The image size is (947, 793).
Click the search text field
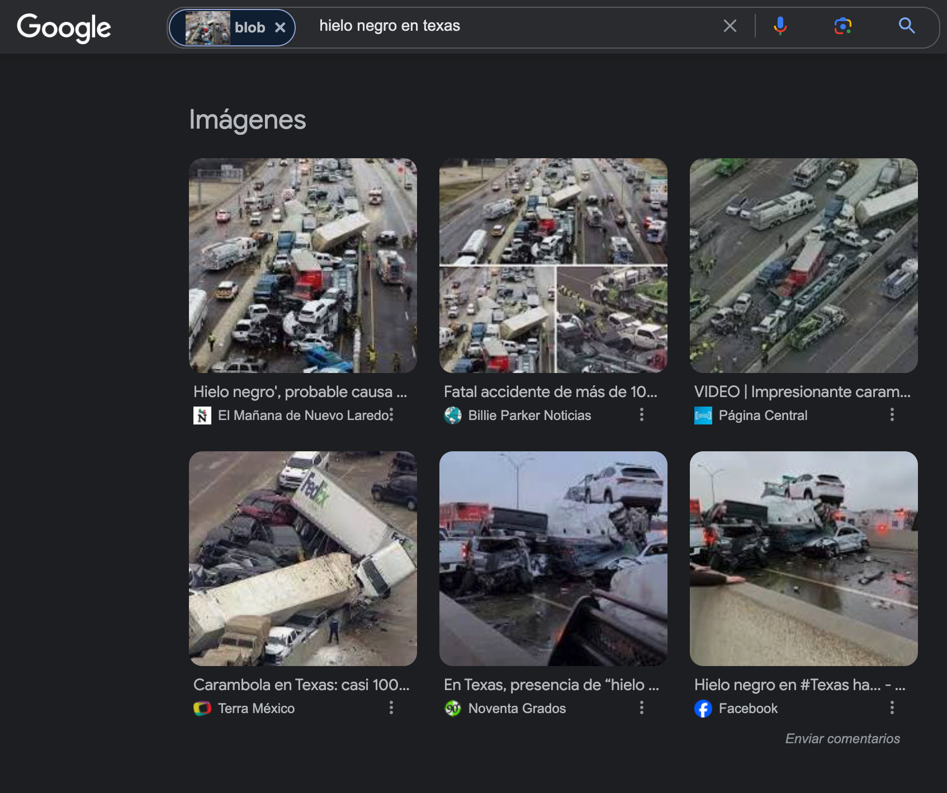pyautogui.click(x=514, y=26)
